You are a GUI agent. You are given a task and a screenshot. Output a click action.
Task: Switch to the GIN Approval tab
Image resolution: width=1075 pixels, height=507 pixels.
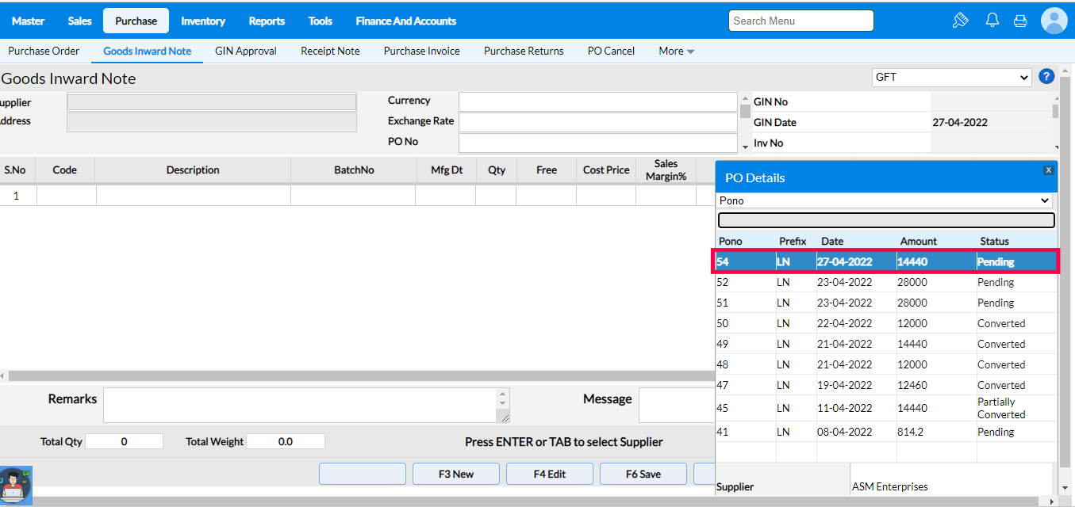pyautogui.click(x=245, y=51)
